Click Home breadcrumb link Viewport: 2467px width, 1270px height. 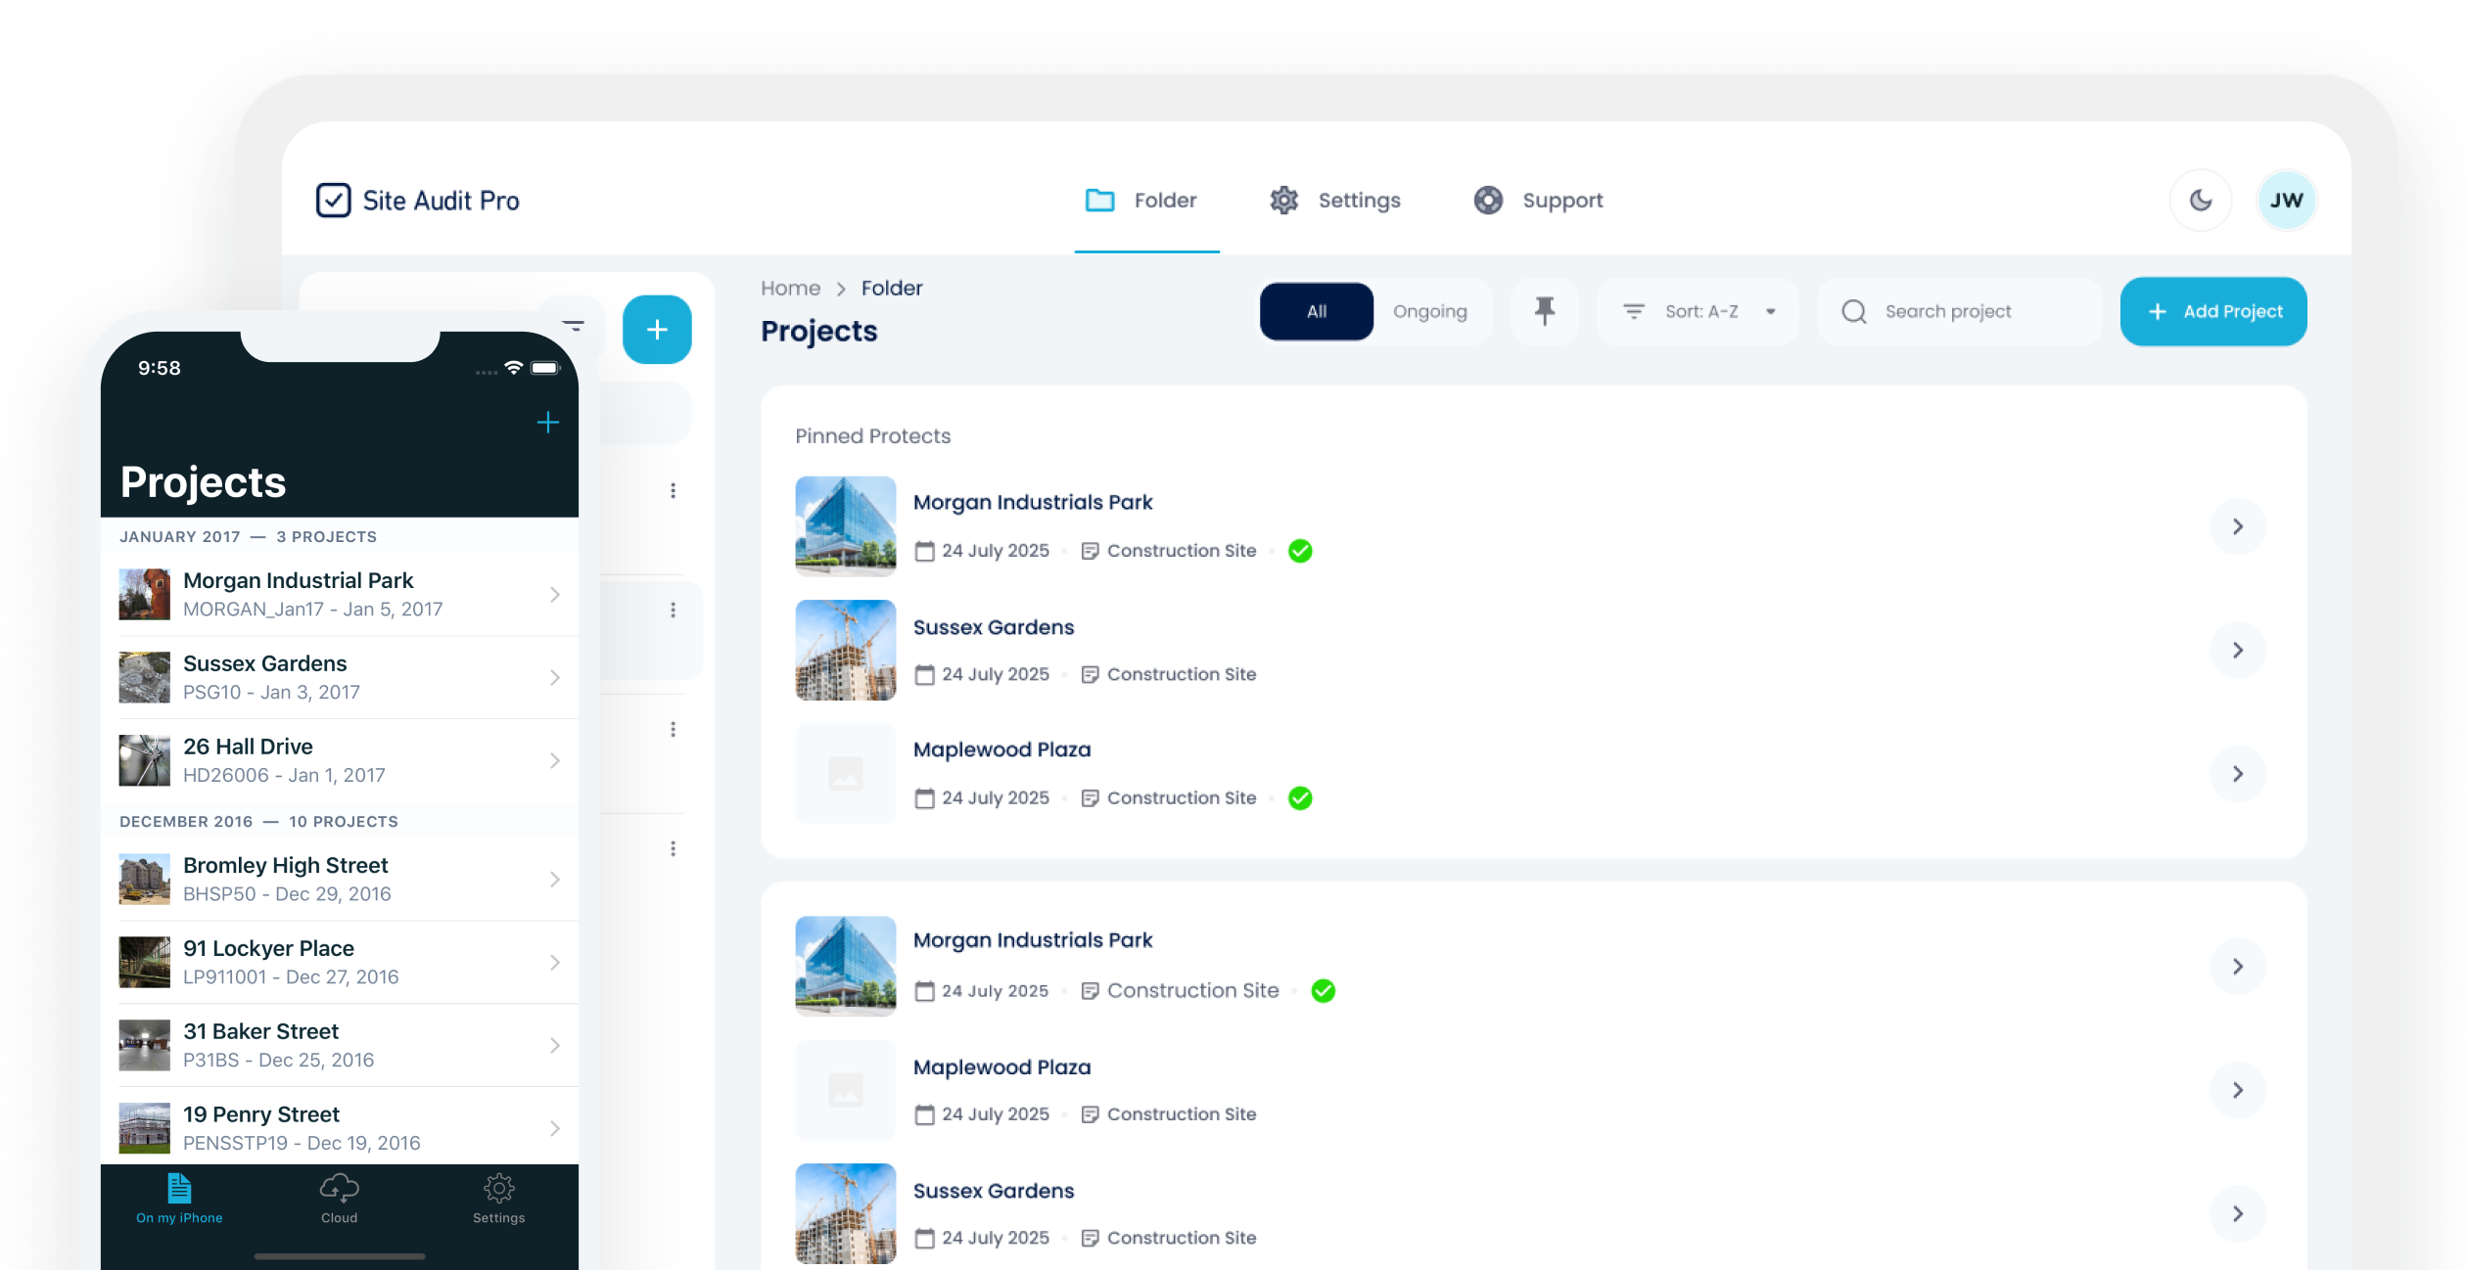(790, 288)
